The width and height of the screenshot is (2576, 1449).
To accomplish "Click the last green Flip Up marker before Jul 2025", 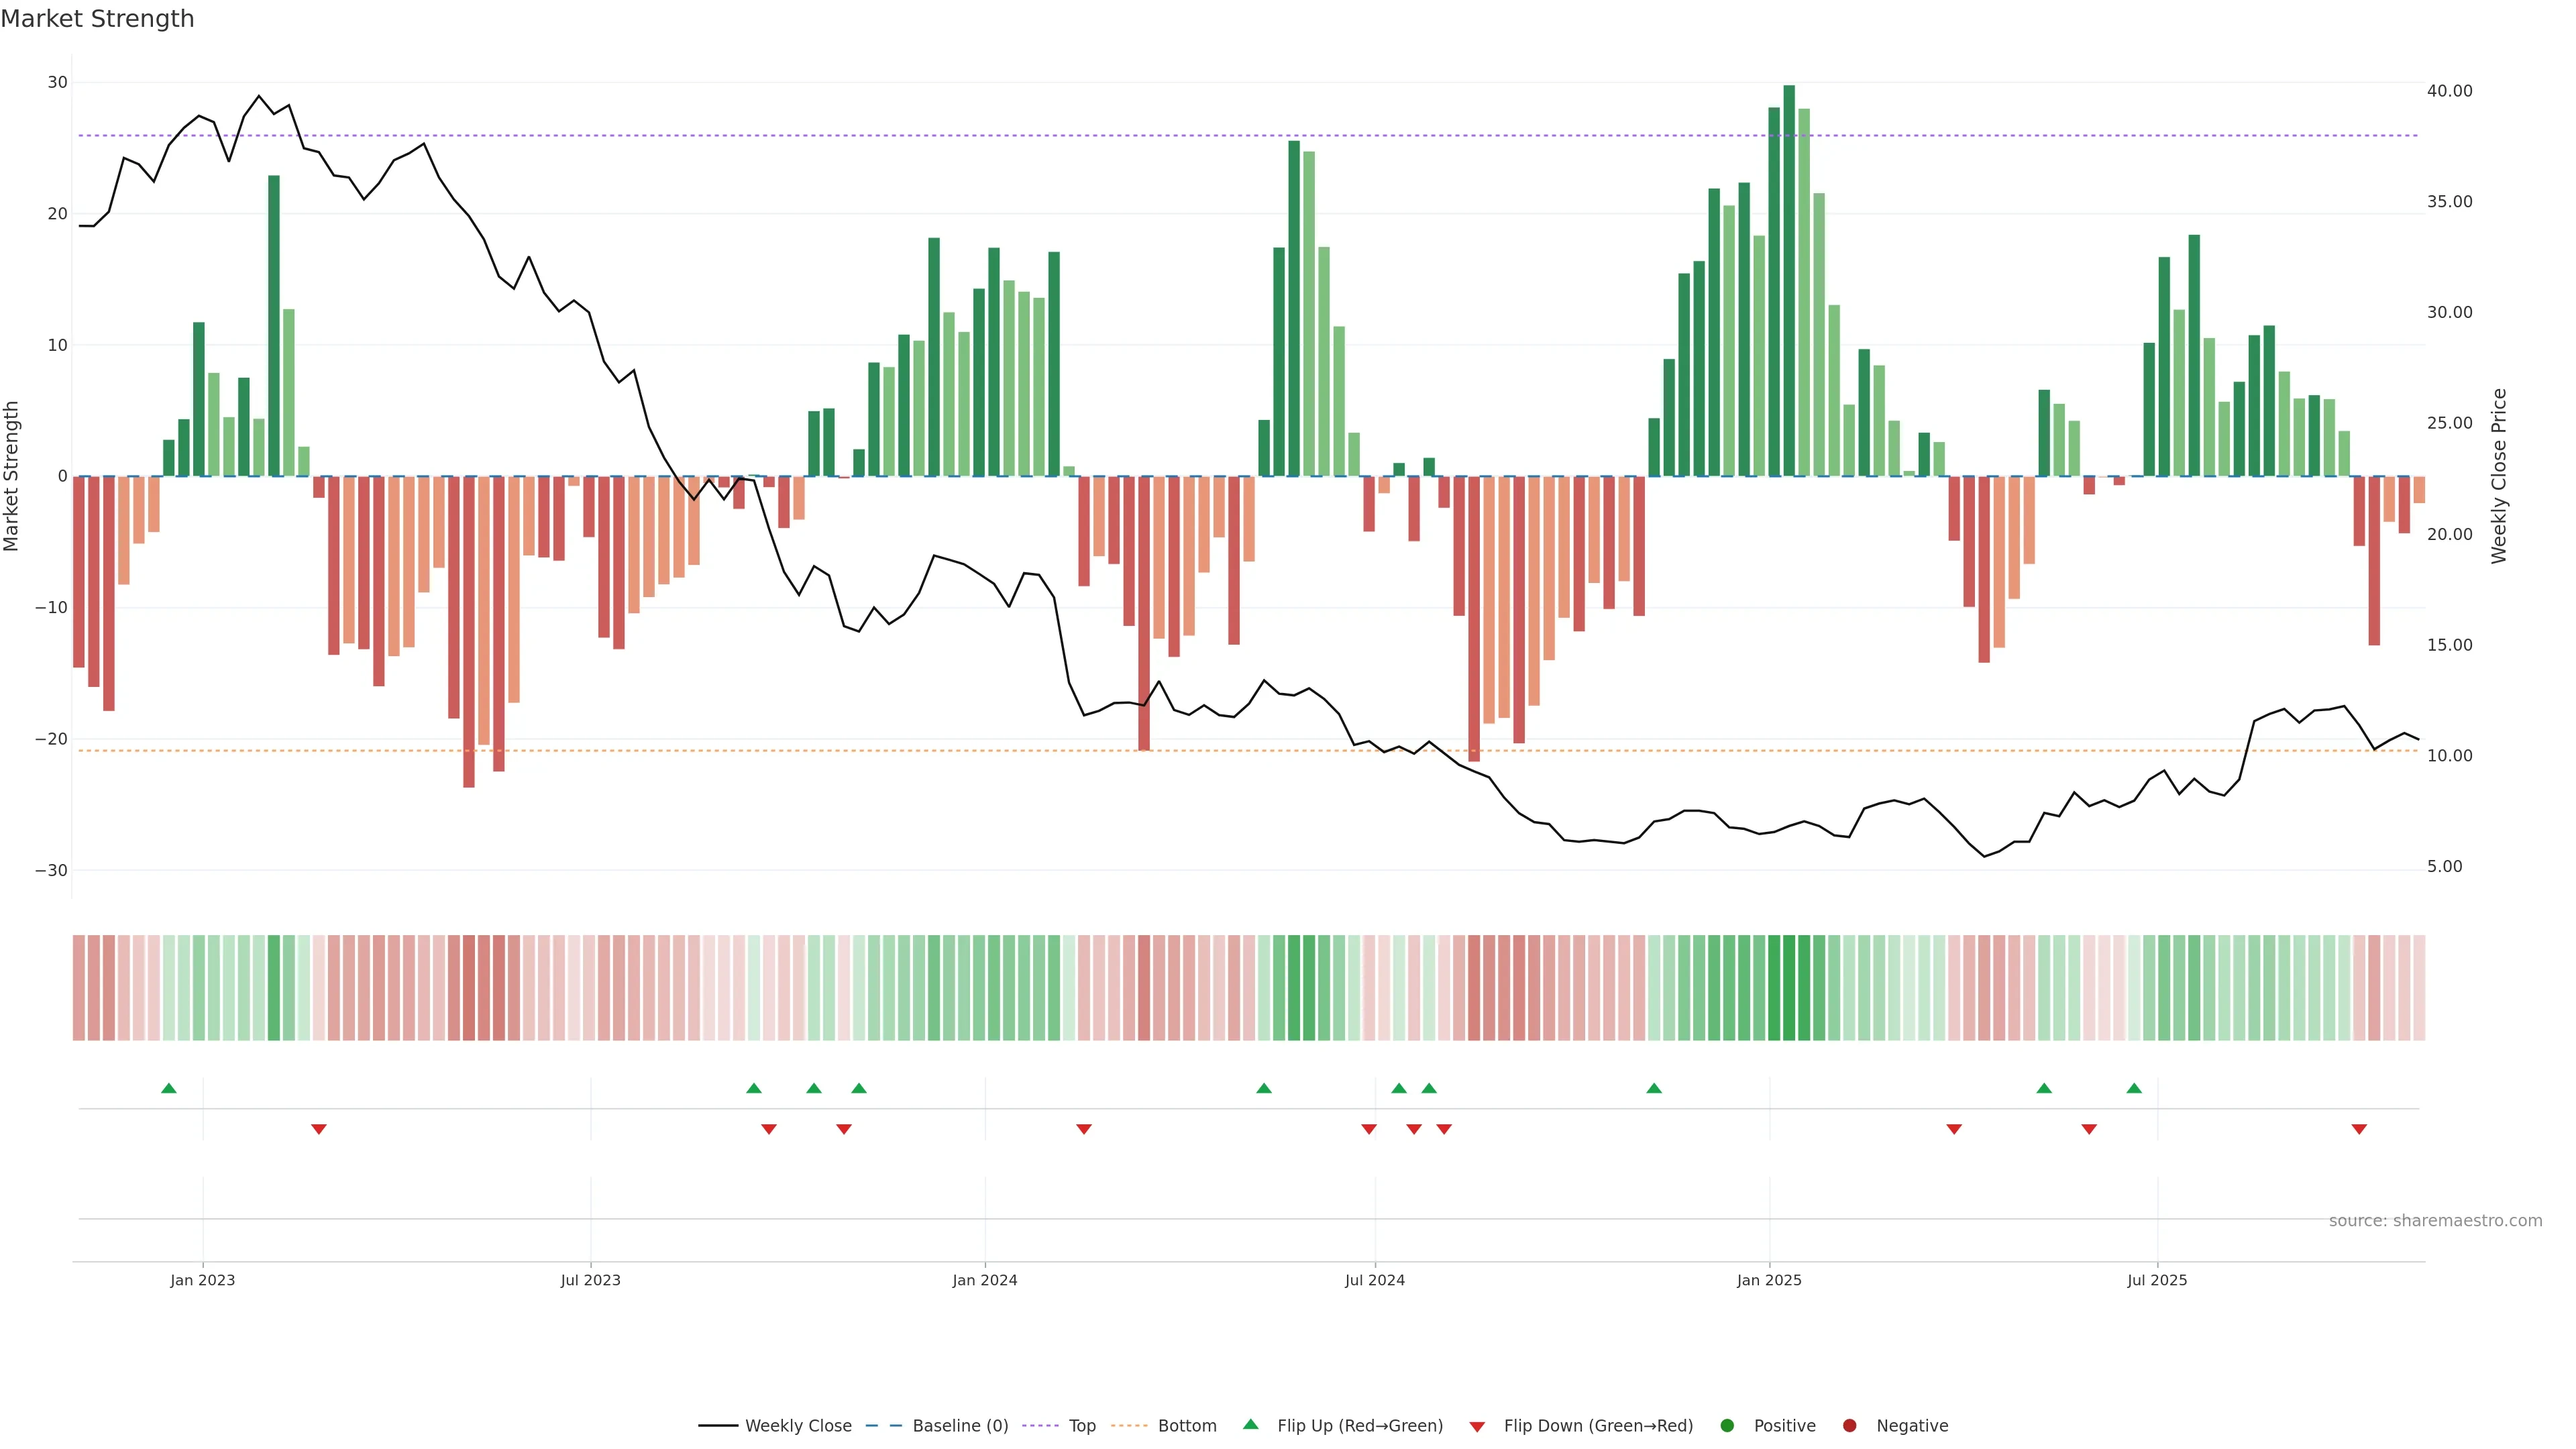I will 2134,1088.
